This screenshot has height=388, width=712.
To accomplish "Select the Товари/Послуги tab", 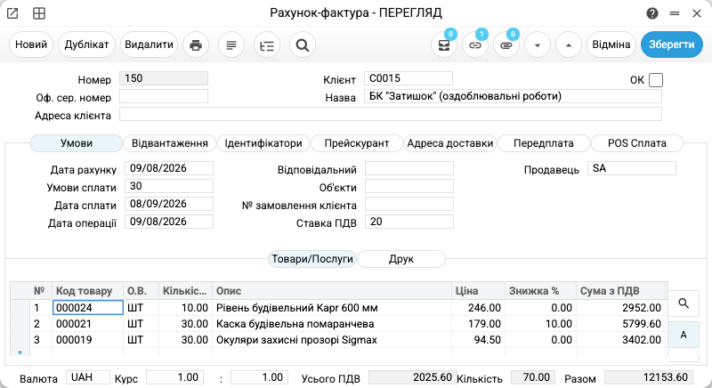I will click(x=312, y=259).
